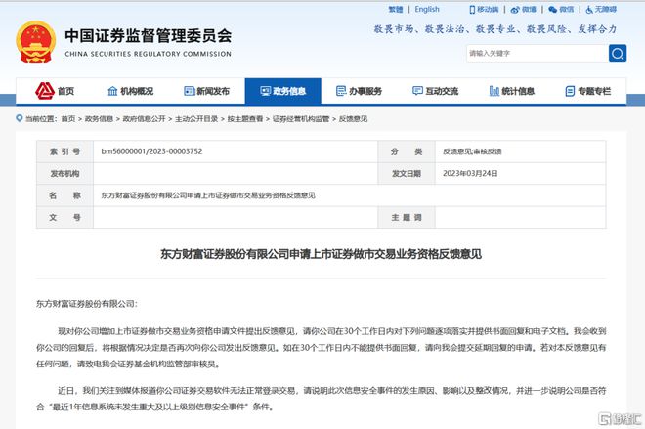Click the 中国证券监督管理委员会 site title
Viewport: 645px width, 429px height.
(x=149, y=36)
